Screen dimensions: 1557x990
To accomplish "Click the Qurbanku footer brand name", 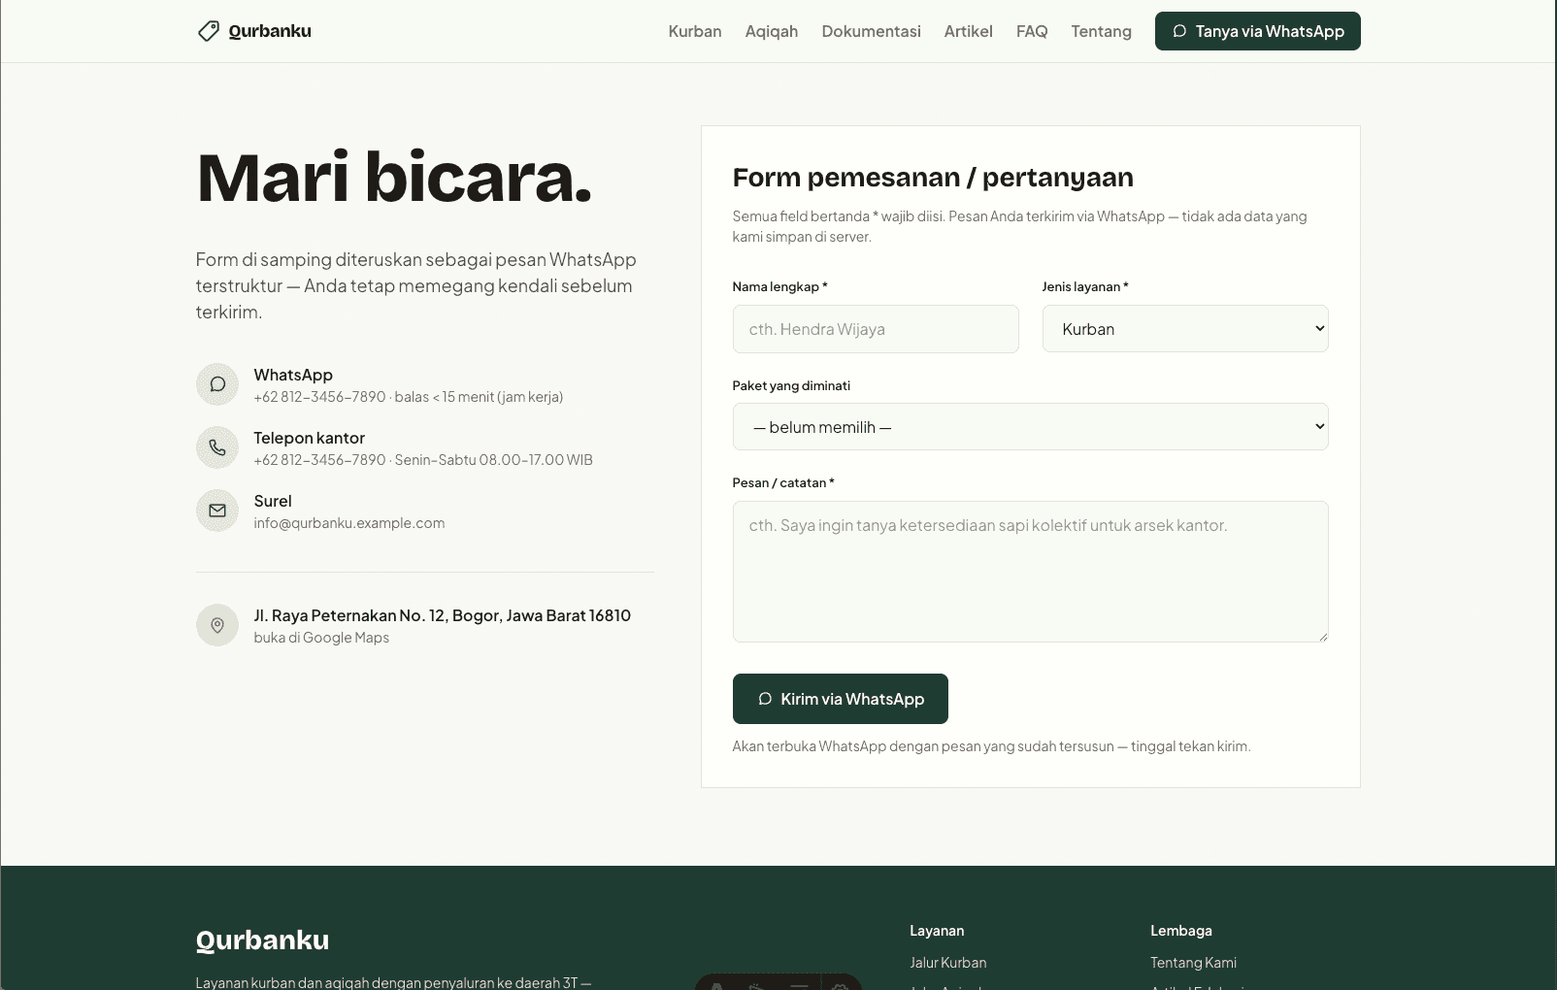I will 262,940.
